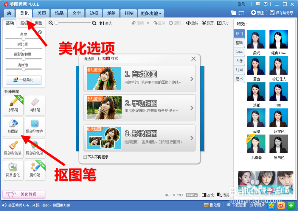Adjust the 对比度 contrast slider
The height and width of the screenshot is (211, 298).
(x=24, y=49)
